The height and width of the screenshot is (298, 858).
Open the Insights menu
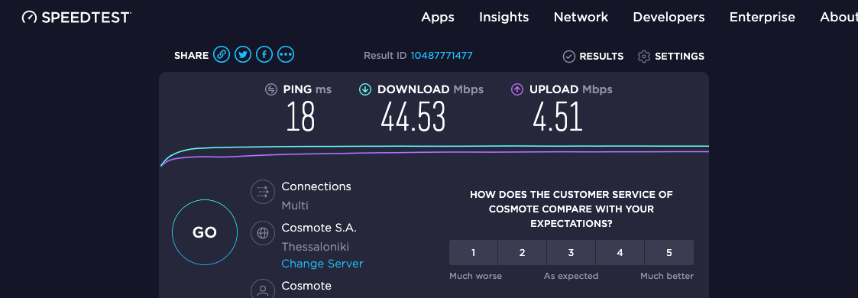coord(504,18)
